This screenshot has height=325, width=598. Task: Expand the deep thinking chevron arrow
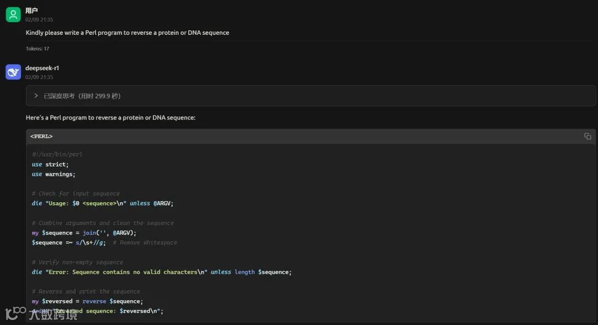click(36, 96)
